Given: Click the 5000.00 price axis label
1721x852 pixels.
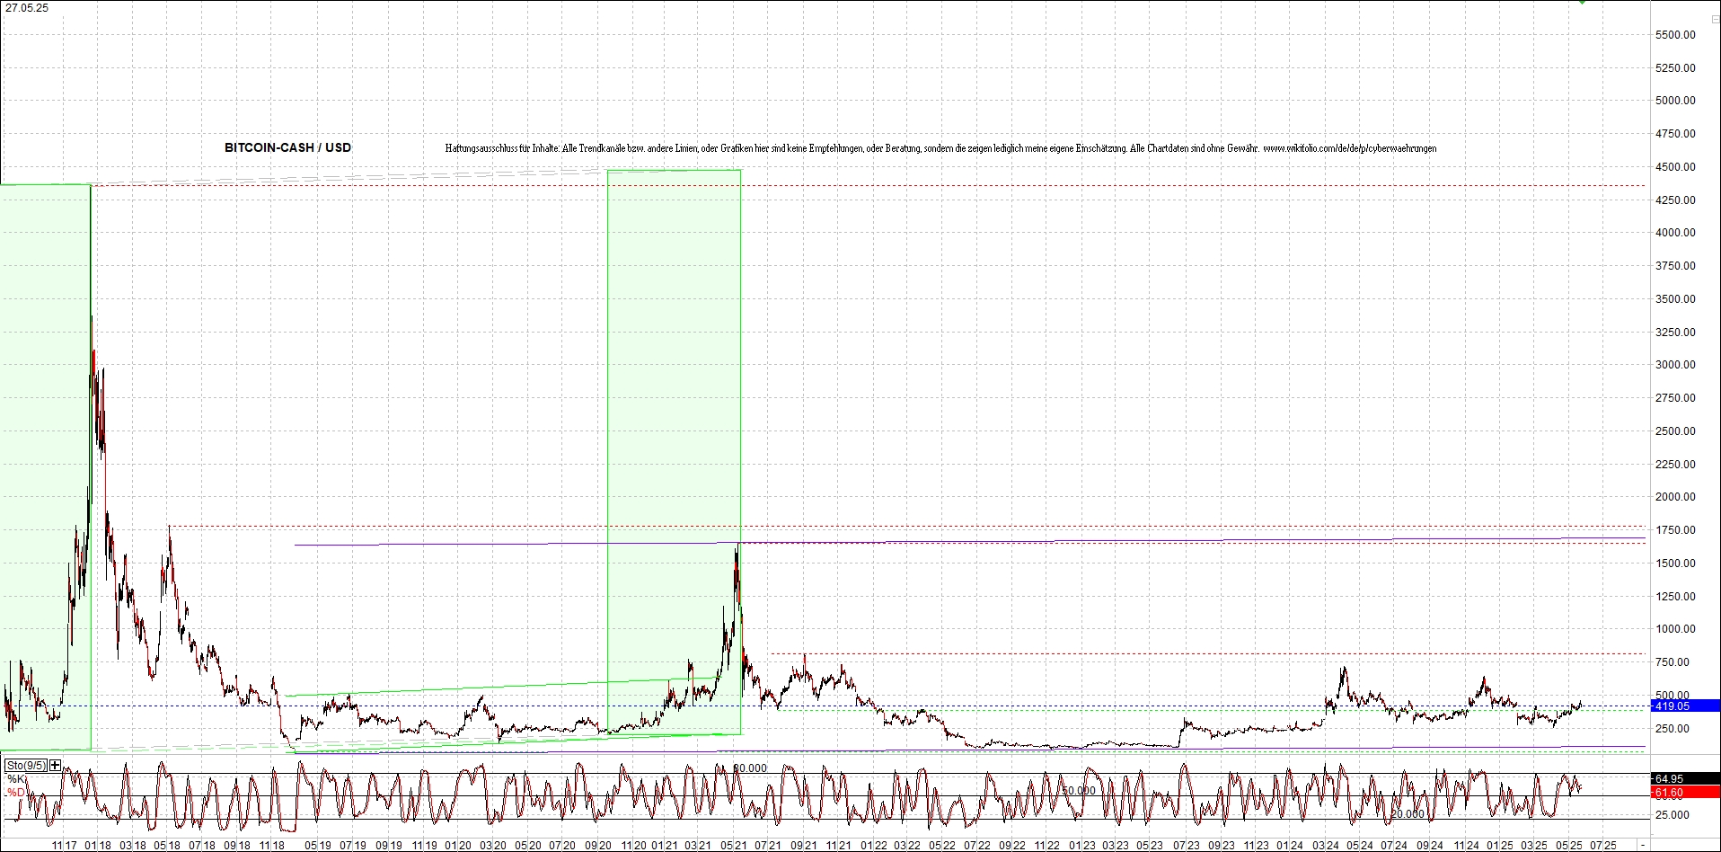Looking at the screenshot, I should pos(1675,100).
